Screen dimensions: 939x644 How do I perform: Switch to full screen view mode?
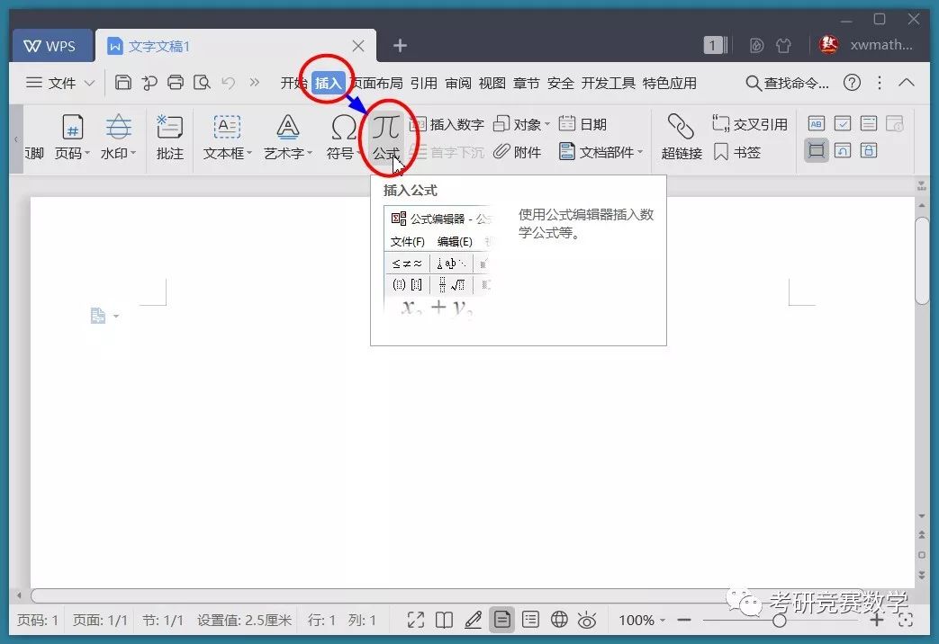pyautogui.click(x=416, y=620)
